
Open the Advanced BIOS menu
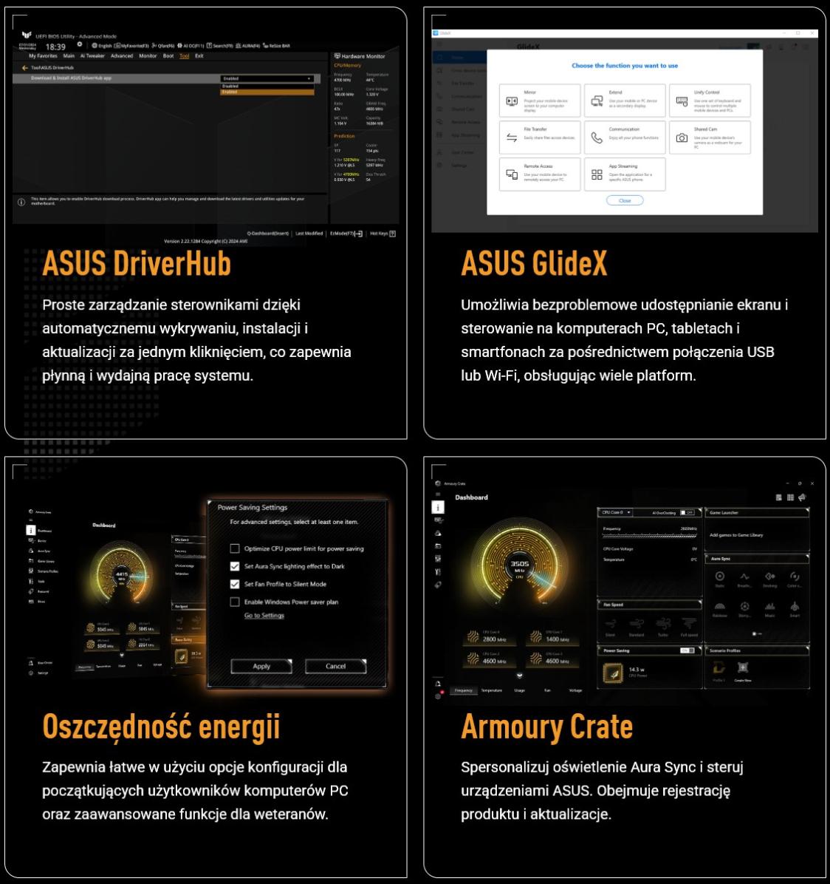point(122,56)
